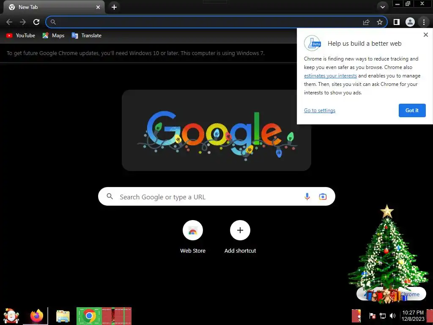Bookmark this tab with the star icon
433x325 pixels.
pos(380,22)
